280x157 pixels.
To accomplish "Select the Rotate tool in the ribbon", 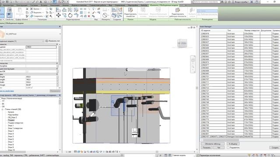I will pyautogui.click(x=70, y=15).
